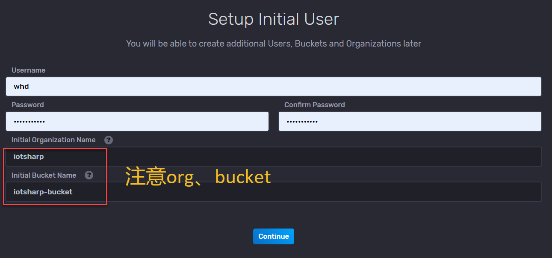This screenshot has width=552, height=258.
Task: Click the subtitle about creating additional Users
Action: 273,43
